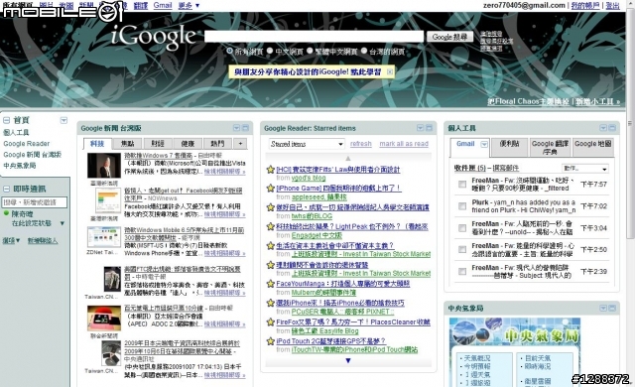The height and width of the screenshot is (387, 635).
Task: Open Google Reader in sidebar list
Action: tap(27, 143)
